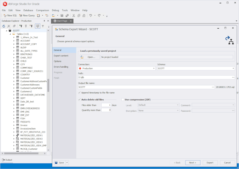Open the Save button dropdown arrow
Viewport: 239px width, 169px height.
pyautogui.click(x=67, y=163)
